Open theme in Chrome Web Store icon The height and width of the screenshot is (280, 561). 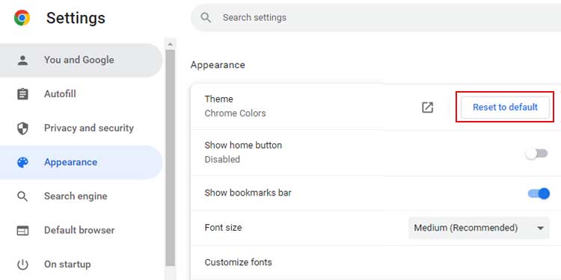(x=428, y=107)
